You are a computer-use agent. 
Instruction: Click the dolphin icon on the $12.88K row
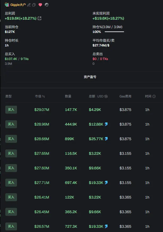[x=106, y=124]
